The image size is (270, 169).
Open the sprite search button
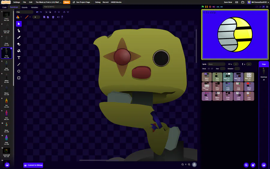246,165
